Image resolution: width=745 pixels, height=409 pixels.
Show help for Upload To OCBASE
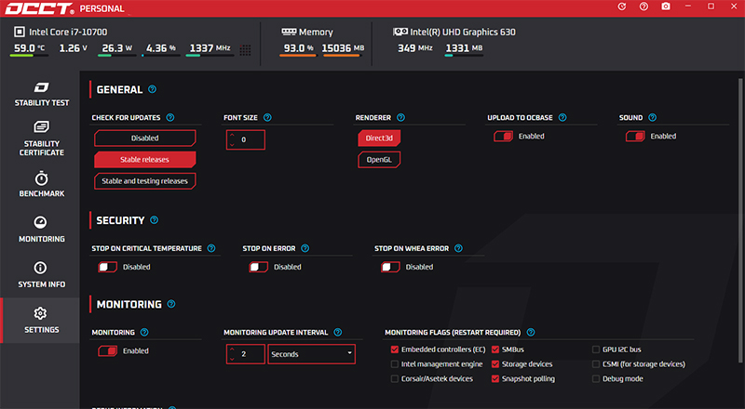pos(562,117)
